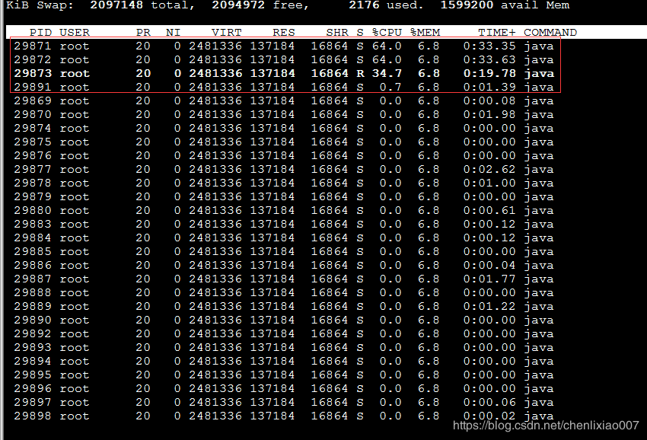This screenshot has width=647, height=440.
Task: Click the 0:19.78 time value
Action: 489,73
